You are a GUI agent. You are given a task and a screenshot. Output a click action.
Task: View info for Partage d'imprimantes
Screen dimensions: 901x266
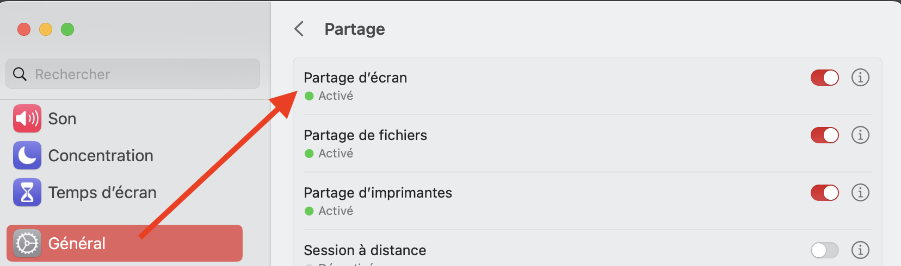click(860, 193)
